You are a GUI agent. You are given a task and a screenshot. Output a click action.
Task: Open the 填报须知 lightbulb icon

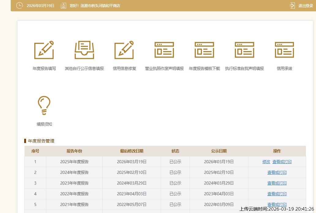click(44, 106)
